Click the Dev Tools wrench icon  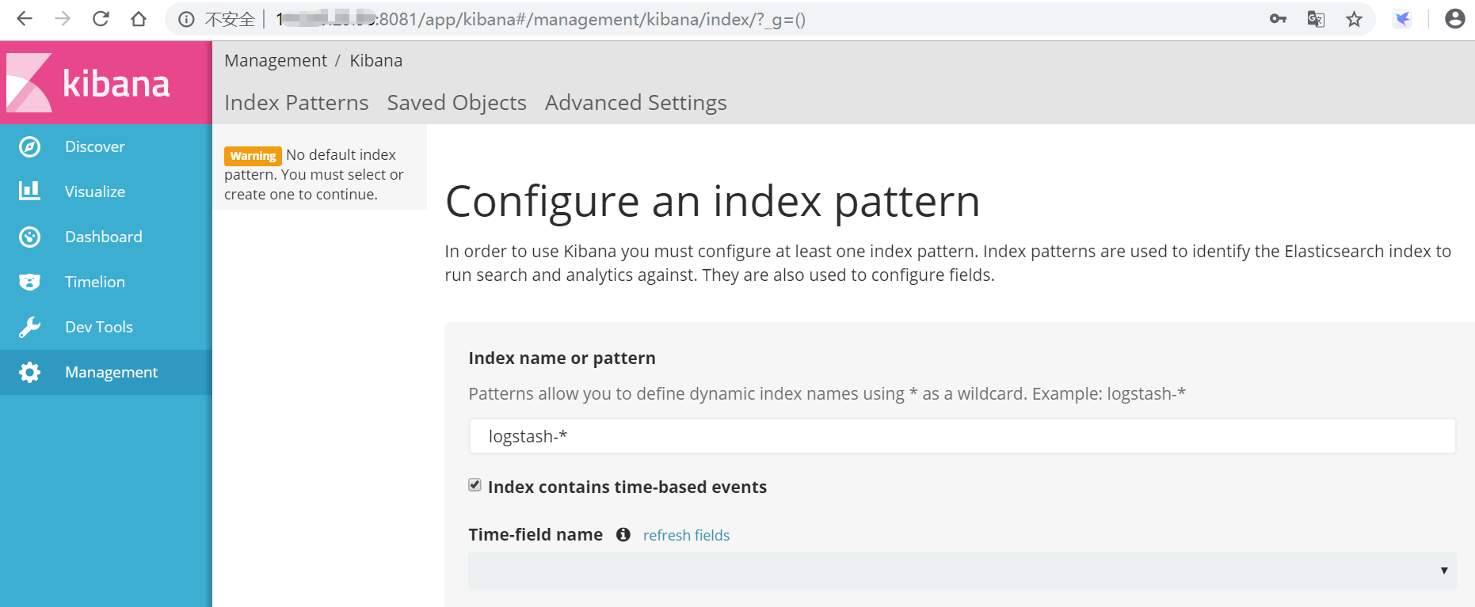[x=30, y=327]
